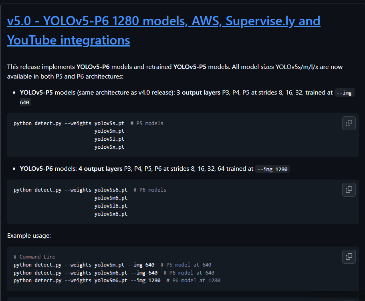Click the bold '4 output layers' text

click(x=100, y=169)
